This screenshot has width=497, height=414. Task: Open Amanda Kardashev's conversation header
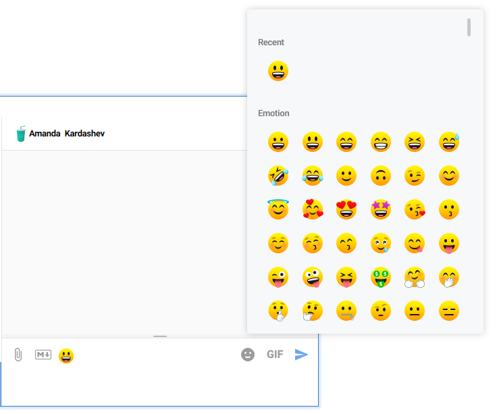(x=66, y=134)
